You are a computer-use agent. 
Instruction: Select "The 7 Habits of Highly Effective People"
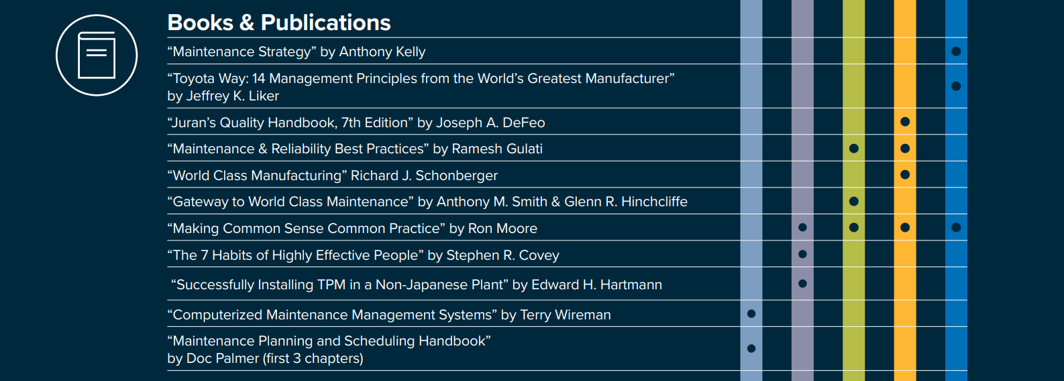pyautogui.click(x=362, y=255)
